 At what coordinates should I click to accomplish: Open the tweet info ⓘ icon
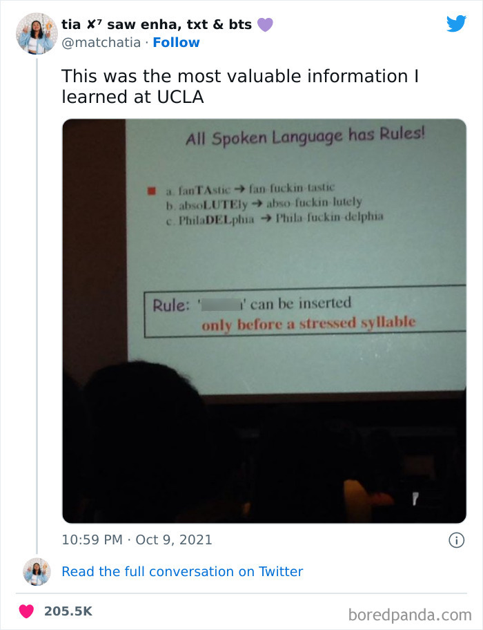[457, 540]
